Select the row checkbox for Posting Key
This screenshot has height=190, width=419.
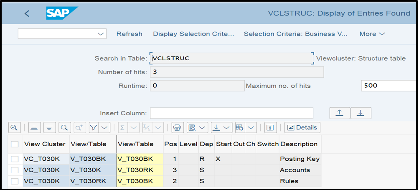(15, 159)
